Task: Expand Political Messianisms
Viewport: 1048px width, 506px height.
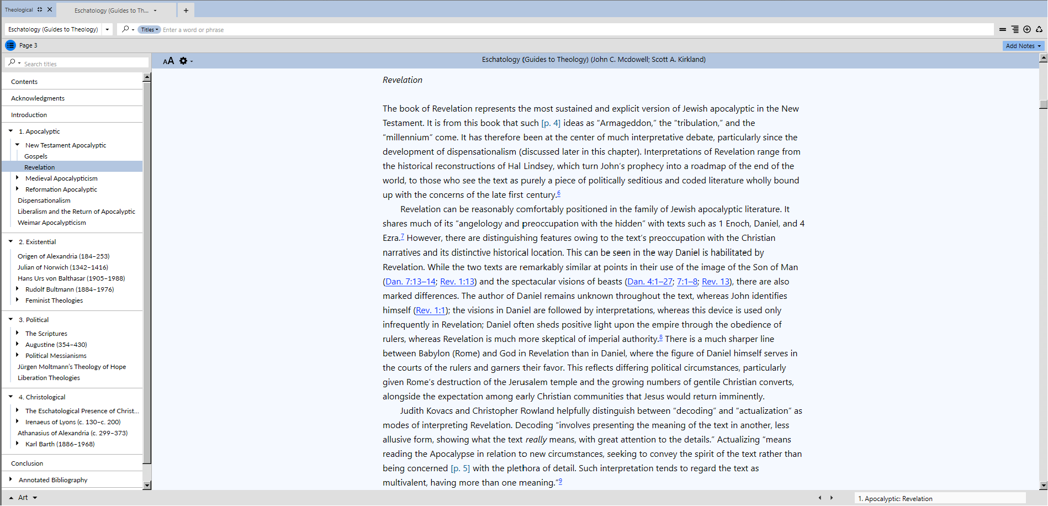Action: pos(17,355)
